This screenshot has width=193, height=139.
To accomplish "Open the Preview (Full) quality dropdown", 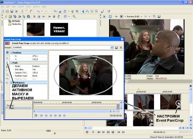I will 141,17.
